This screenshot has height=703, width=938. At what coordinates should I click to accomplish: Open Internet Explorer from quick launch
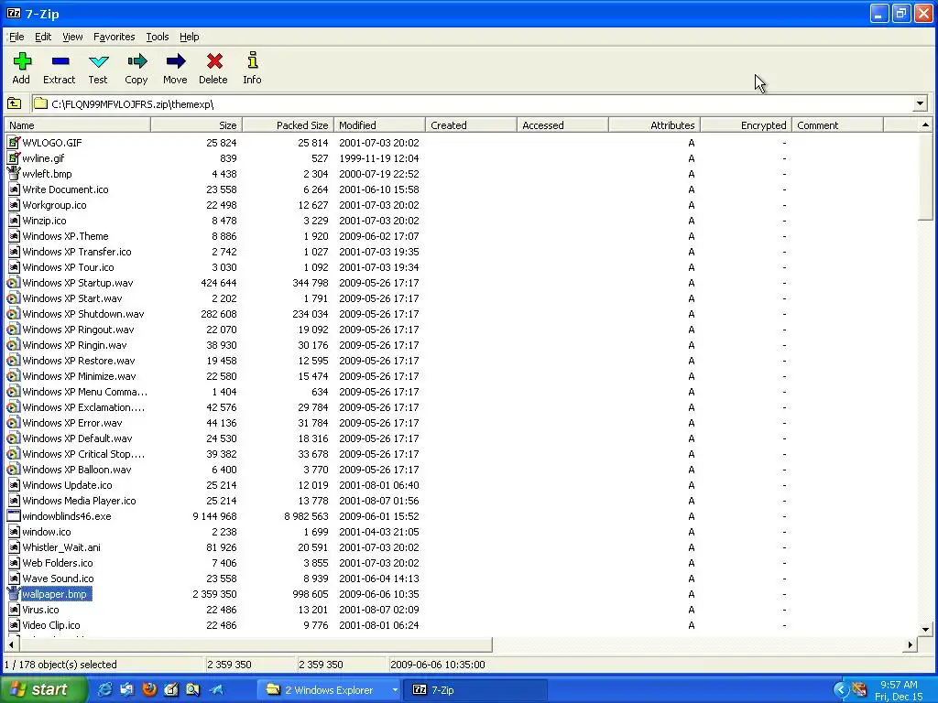pyautogui.click(x=104, y=690)
